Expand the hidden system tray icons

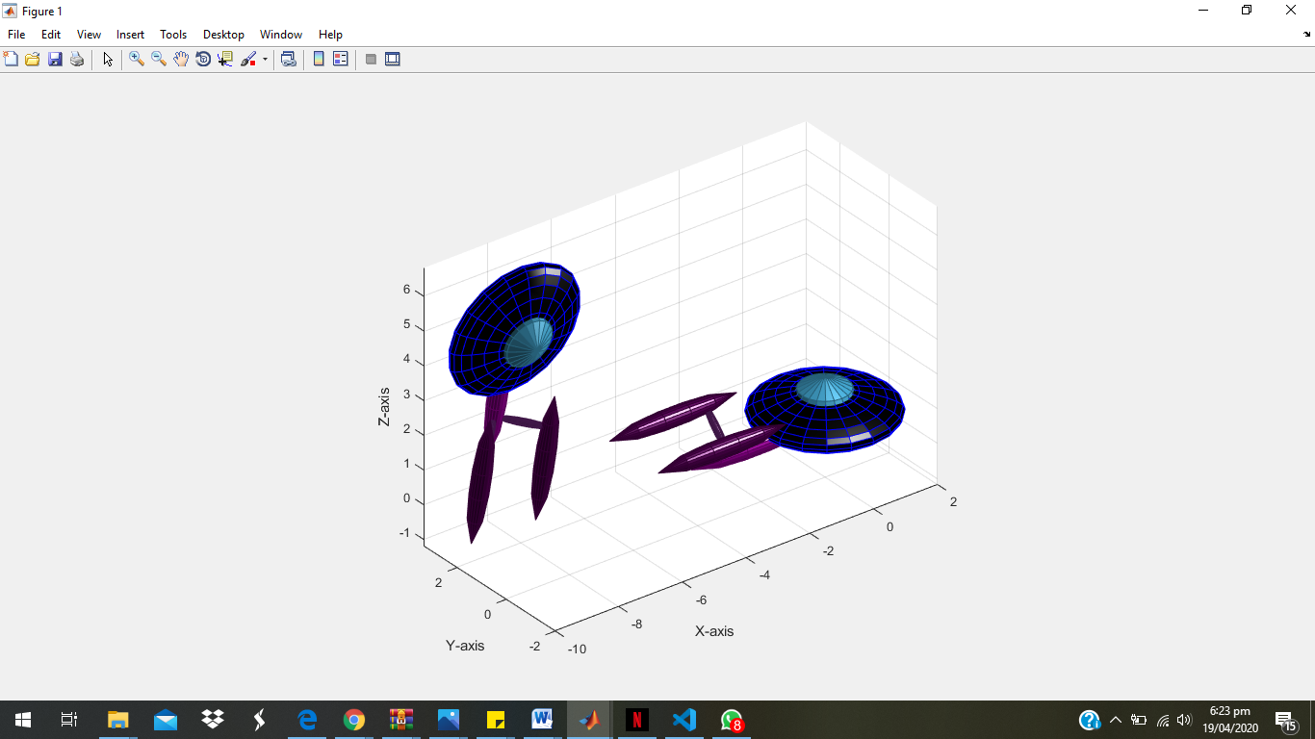coord(1114,719)
